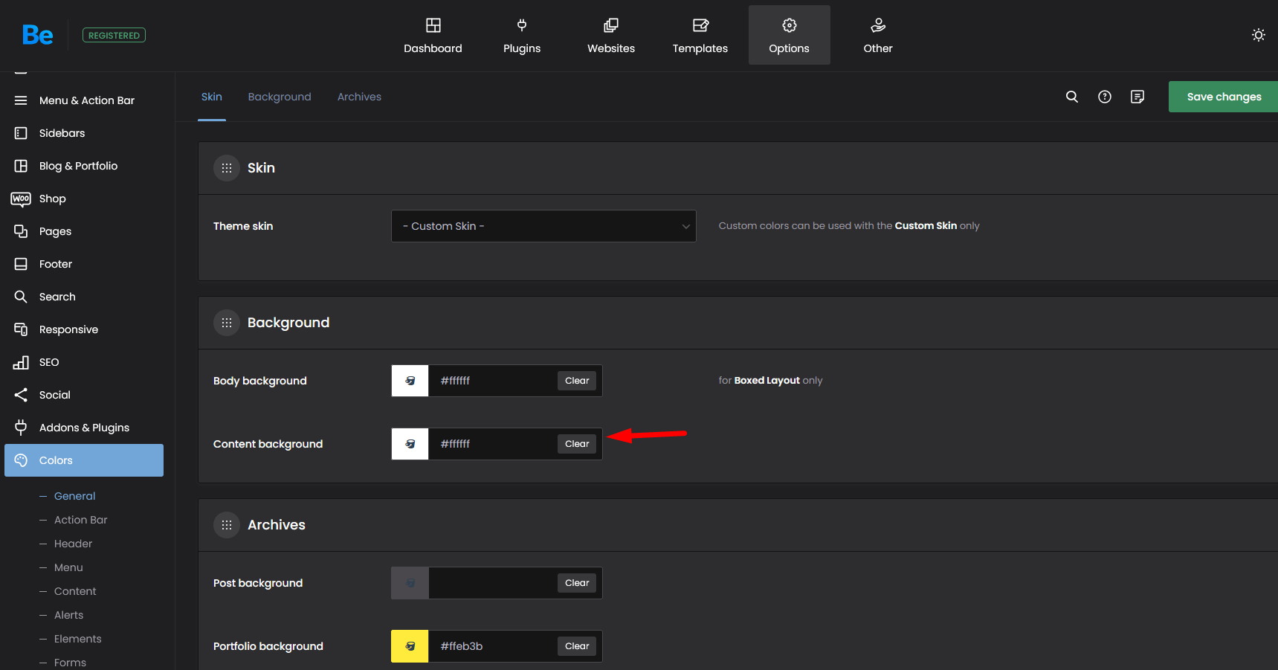Select Alerts under Colors
1278x670 pixels.
[68, 615]
